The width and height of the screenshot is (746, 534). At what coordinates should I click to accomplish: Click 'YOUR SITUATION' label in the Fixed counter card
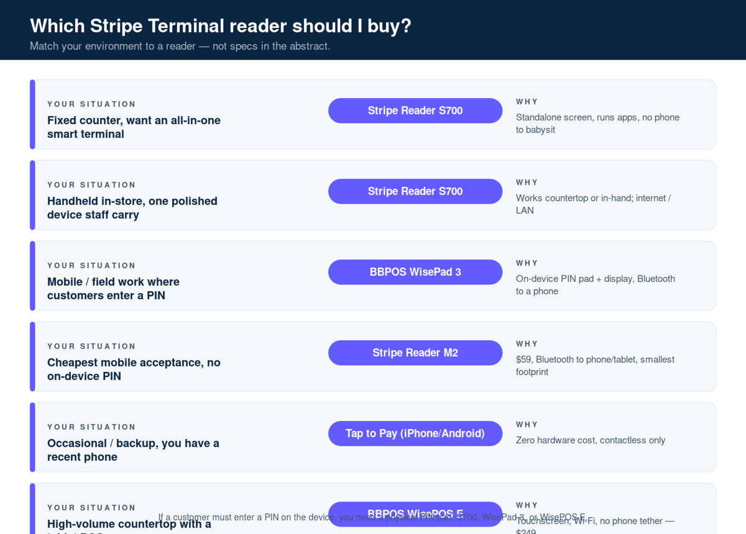pos(91,104)
